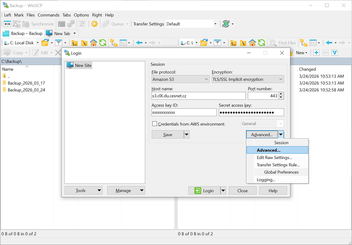Click the filter funnel icon in right panel
The width and height of the screenshot is (352, 245).
tap(217, 42)
